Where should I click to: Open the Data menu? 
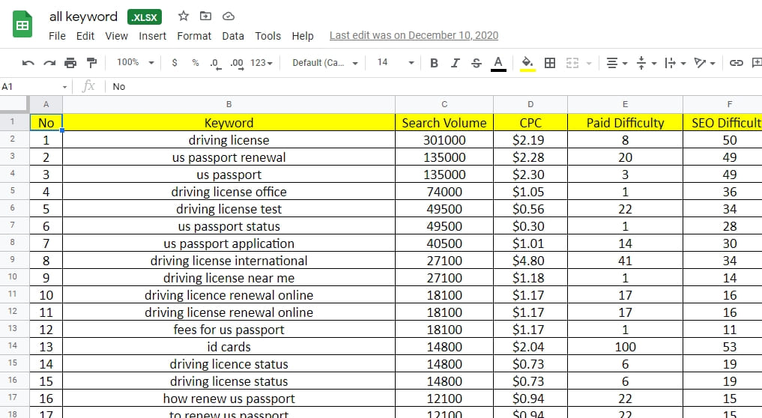pos(233,36)
